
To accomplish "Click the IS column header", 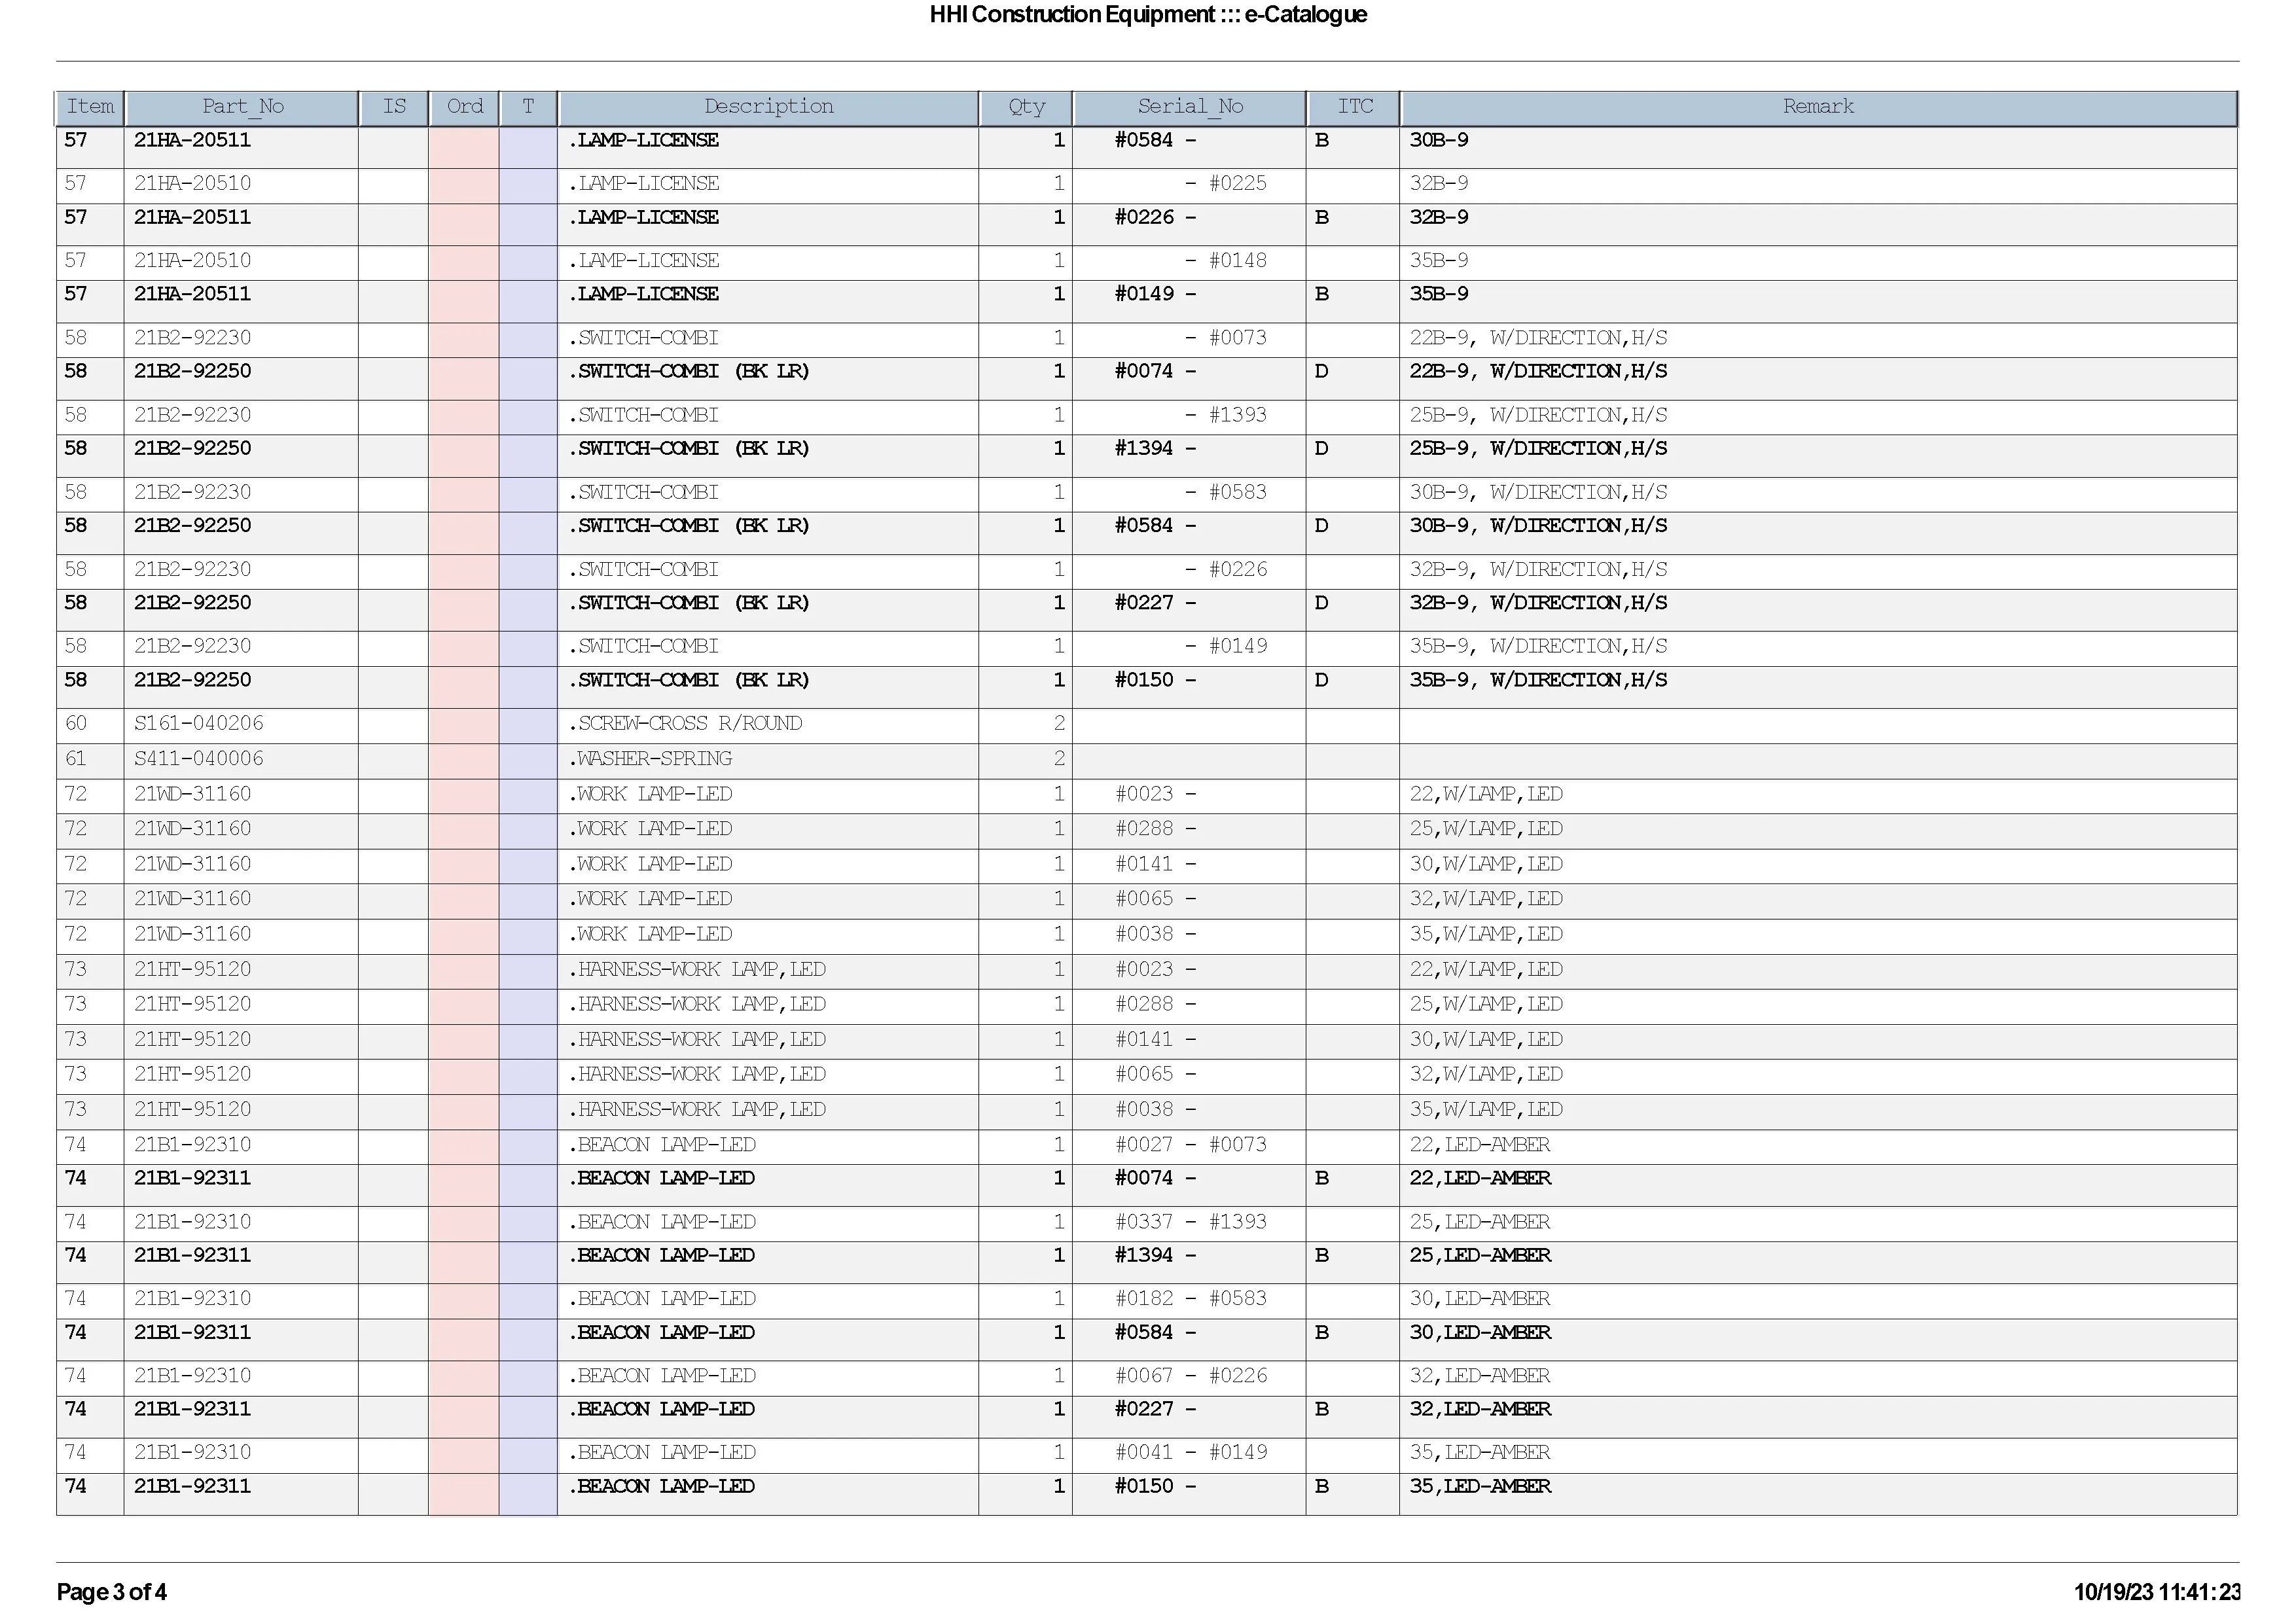I will [394, 108].
